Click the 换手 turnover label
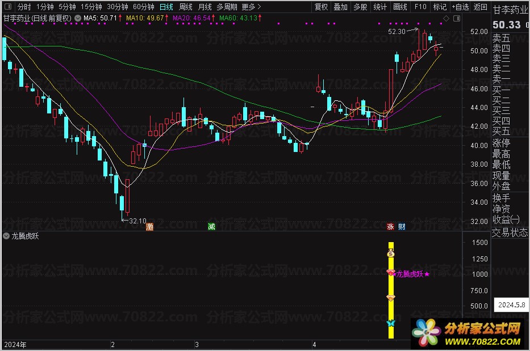530x351 pixels. pyautogui.click(x=501, y=198)
